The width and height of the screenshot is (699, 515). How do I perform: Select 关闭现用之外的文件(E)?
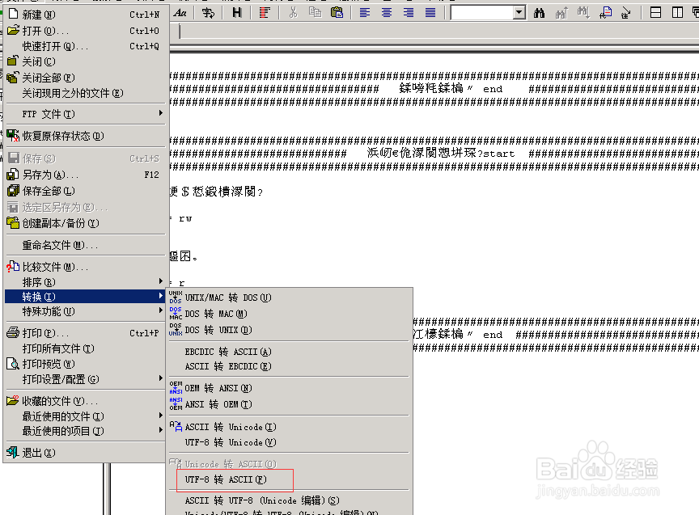click(x=85, y=93)
